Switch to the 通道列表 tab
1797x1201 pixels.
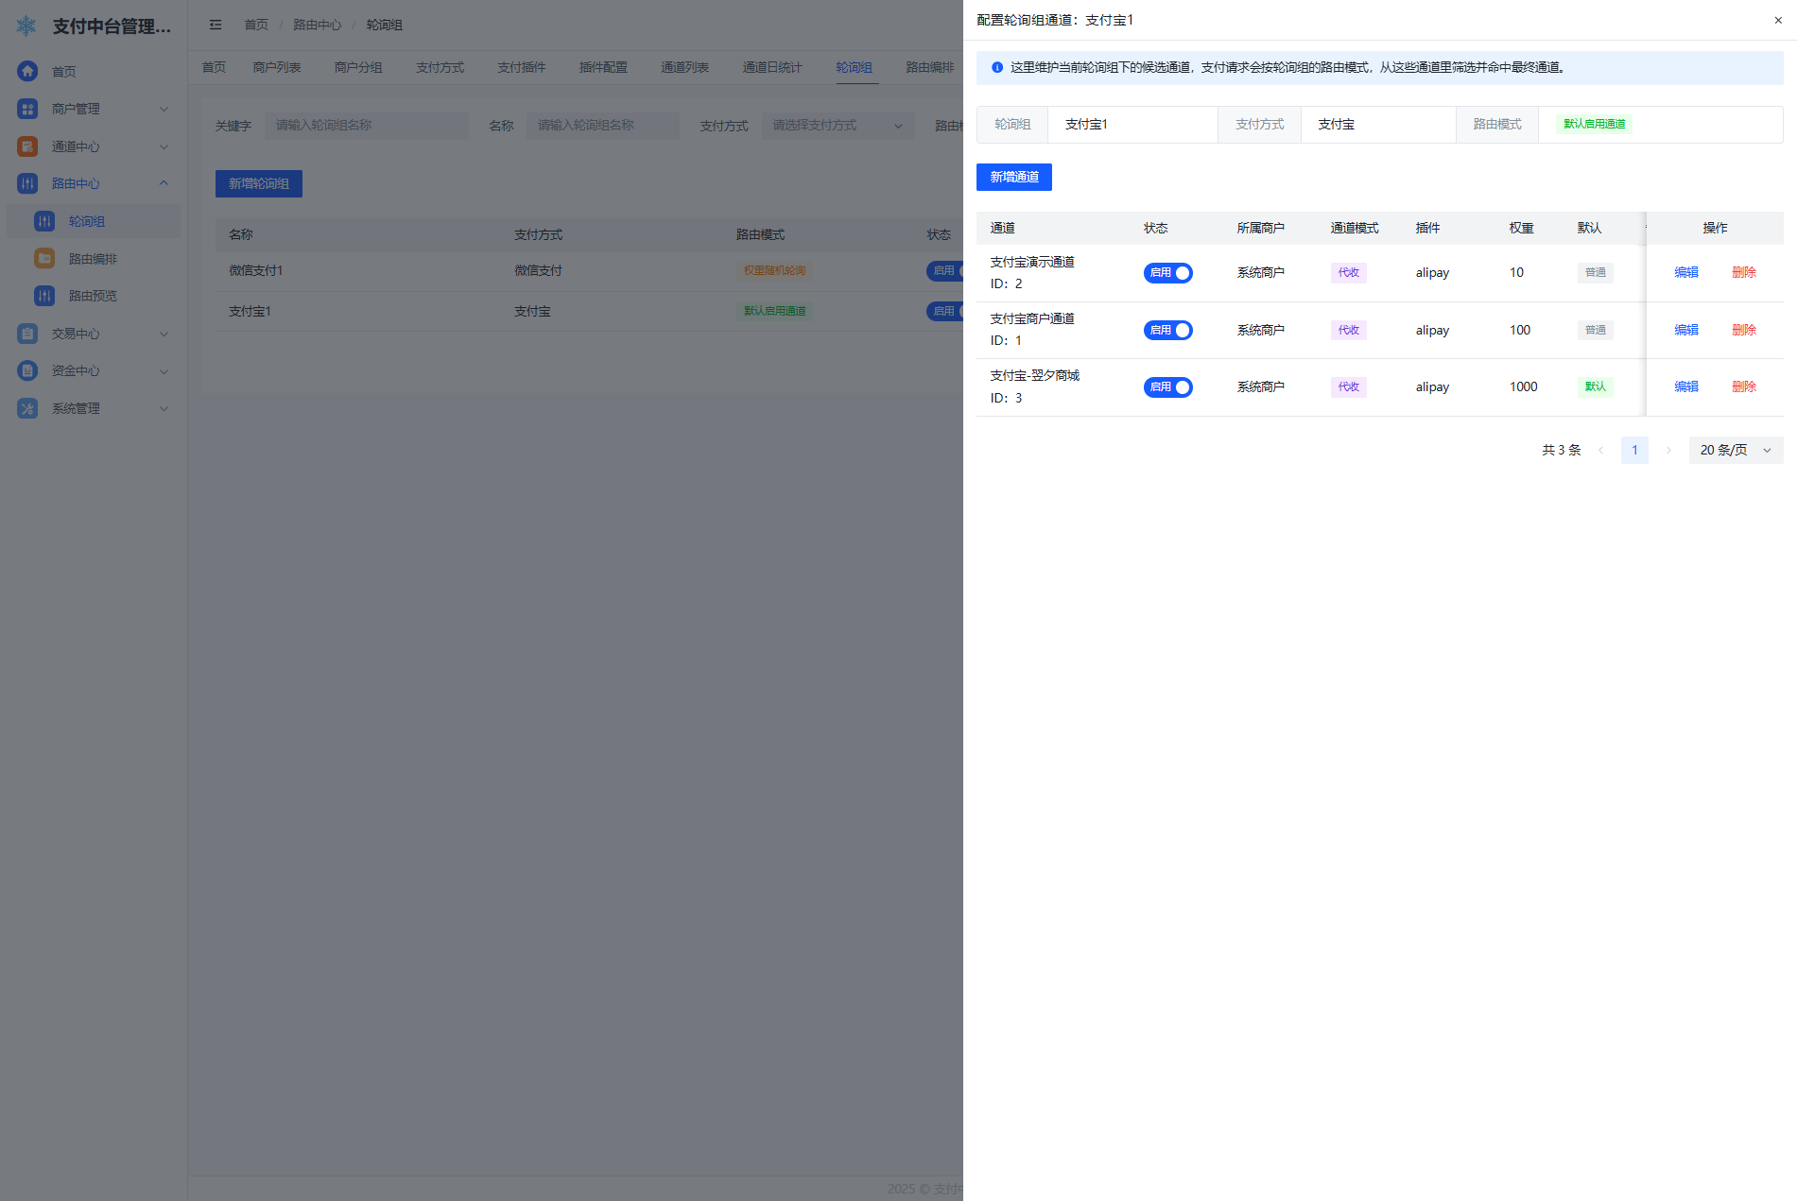[684, 67]
